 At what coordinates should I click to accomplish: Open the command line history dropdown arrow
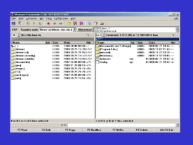coord(177,125)
